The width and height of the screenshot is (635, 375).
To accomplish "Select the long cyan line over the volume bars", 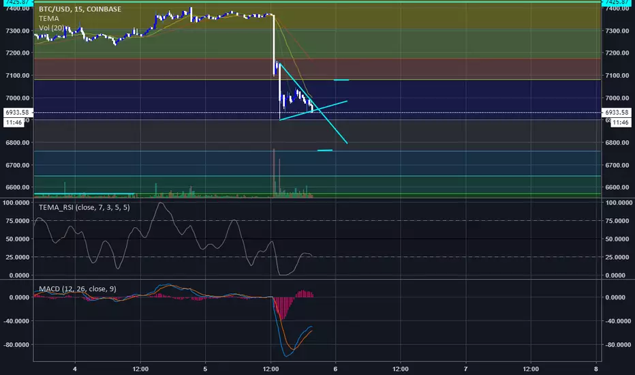I will coord(84,194).
